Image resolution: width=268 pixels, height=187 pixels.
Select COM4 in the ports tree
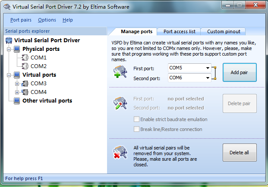pos(38,92)
